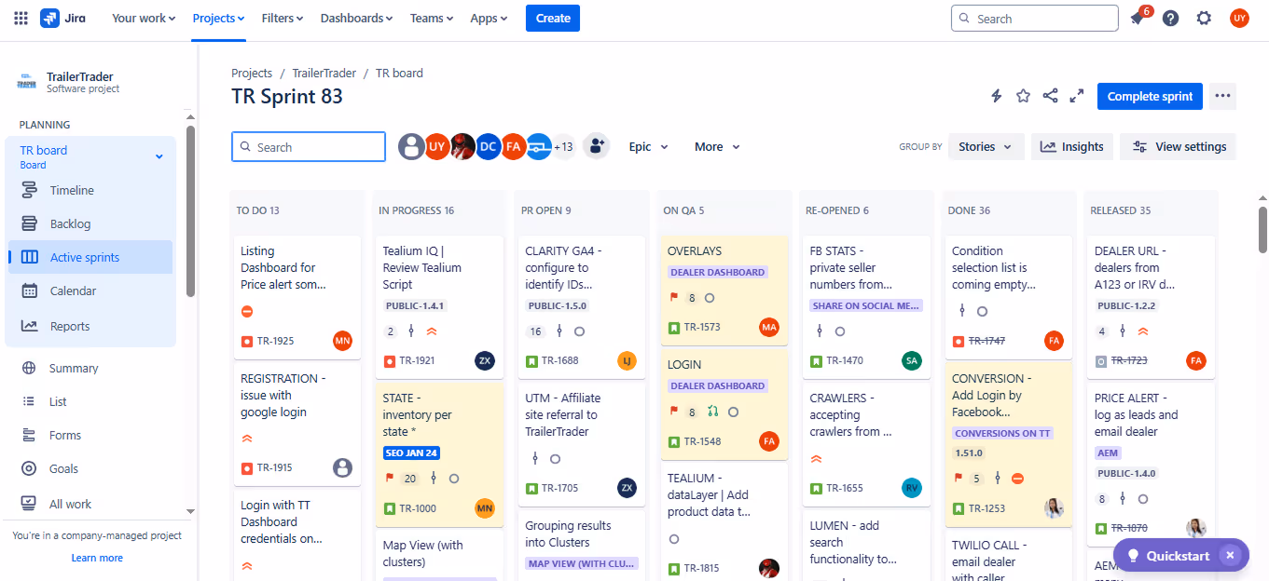
Task: Show the +13 more assignees
Action: click(x=564, y=146)
